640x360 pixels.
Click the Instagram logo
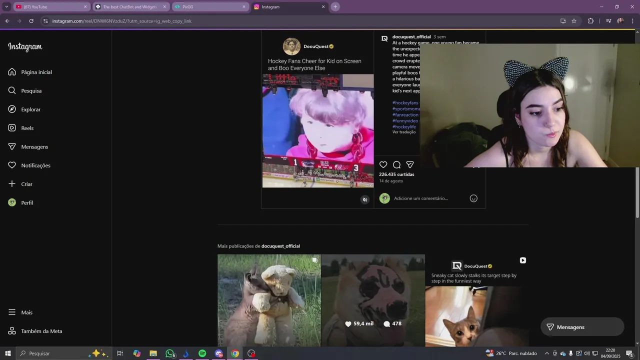25,46
